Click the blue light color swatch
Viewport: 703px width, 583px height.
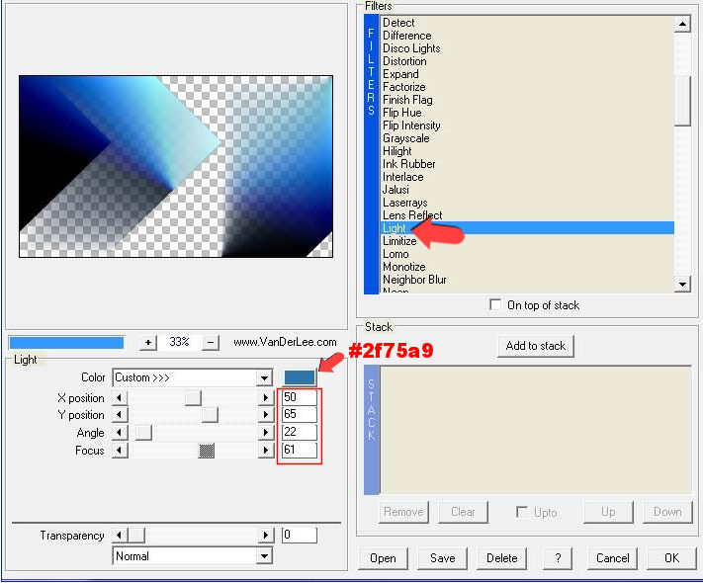(300, 376)
